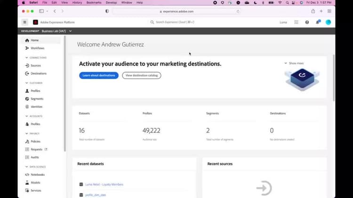This screenshot has height=198, width=353.
Task: Open the Bookmarks menu
Action: tap(94, 2)
